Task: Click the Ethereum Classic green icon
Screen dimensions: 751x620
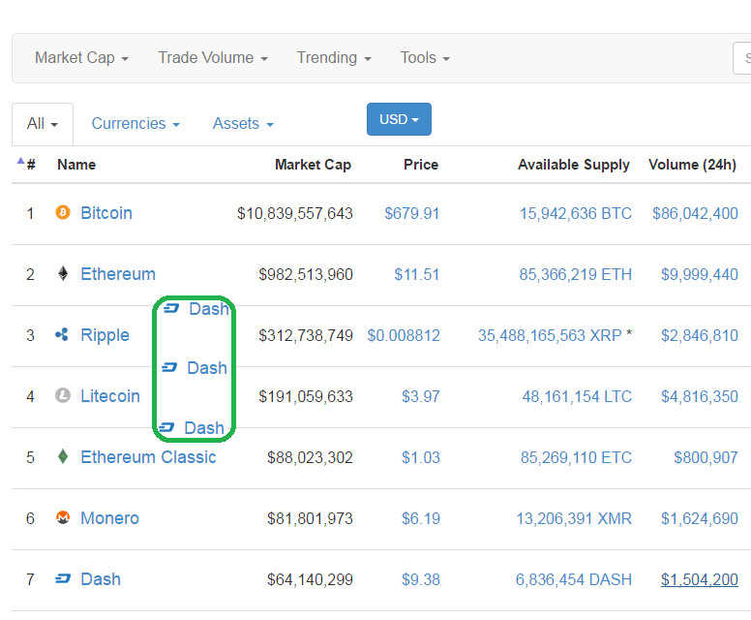Action: pos(63,456)
